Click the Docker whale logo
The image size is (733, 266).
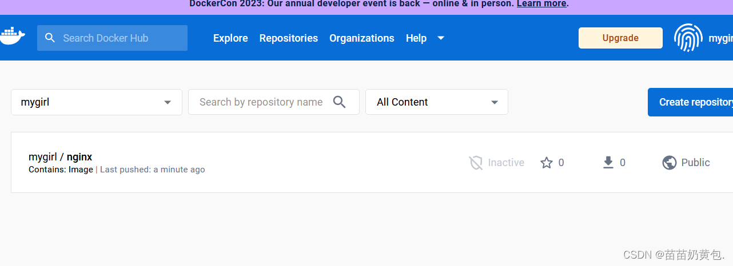(13, 37)
